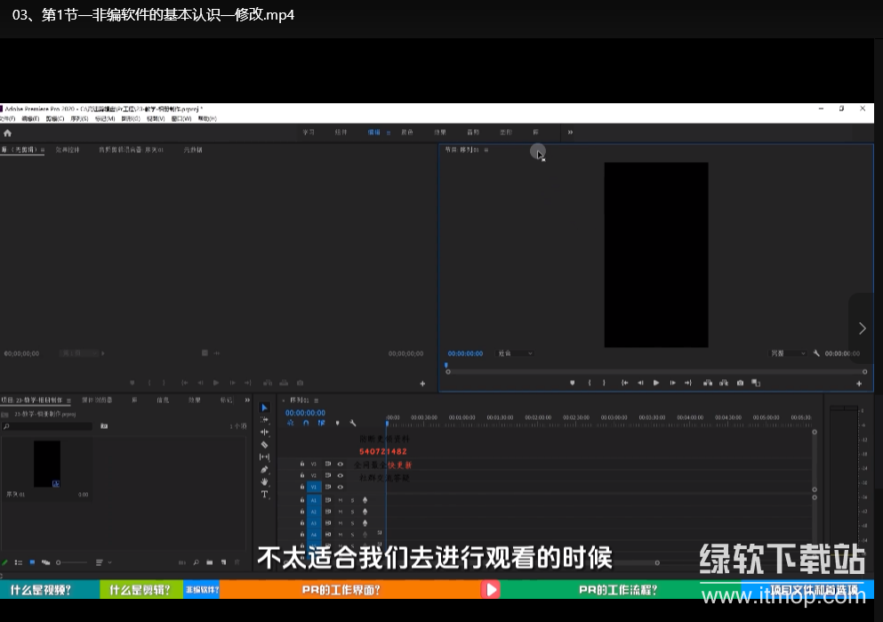The image size is (883, 622).
Task: Step back one frame in Program monitor
Action: click(640, 383)
